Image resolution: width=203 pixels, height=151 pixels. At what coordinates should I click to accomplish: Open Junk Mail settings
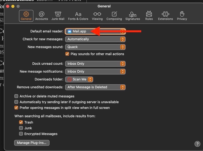[x=58, y=16]
